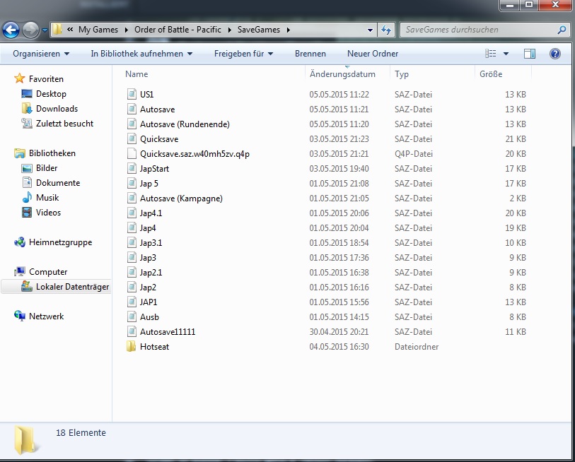Expand the address bar history dropdown

pyautogui.click(x=370, y=30)
